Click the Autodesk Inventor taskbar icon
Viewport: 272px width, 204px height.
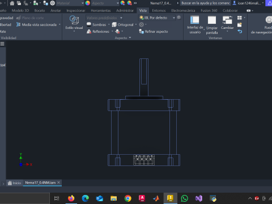(x=171, y=198)
